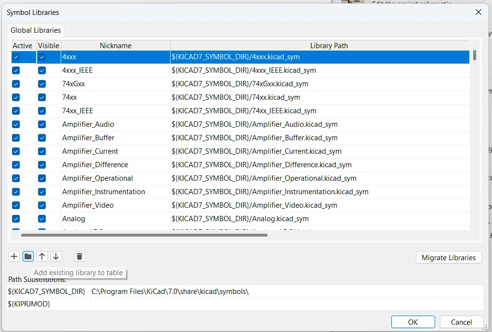Screen dimensions: 492x332
Task: Toggle Visible checkbox for 4xxx_IEEE row
Action: coord(42,70)
